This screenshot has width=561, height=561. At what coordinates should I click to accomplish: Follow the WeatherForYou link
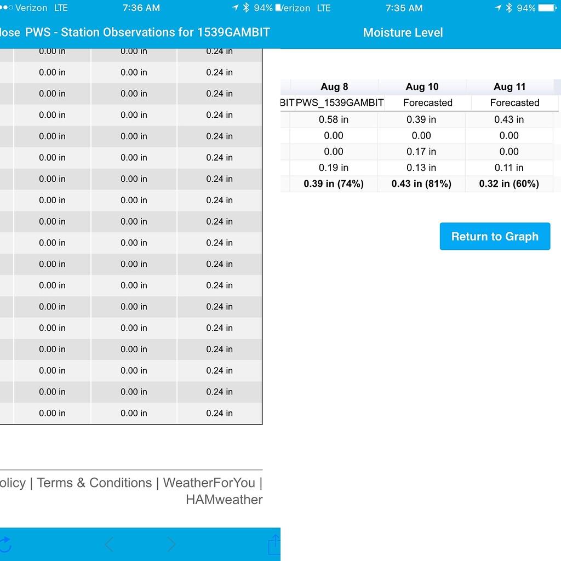[x=209, y=483]
